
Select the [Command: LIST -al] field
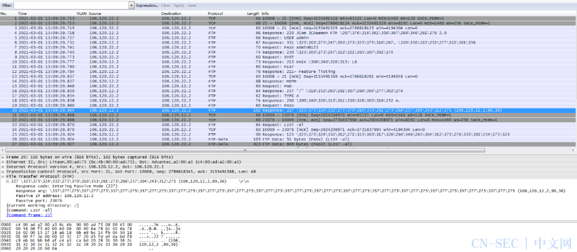pos(29,210)
